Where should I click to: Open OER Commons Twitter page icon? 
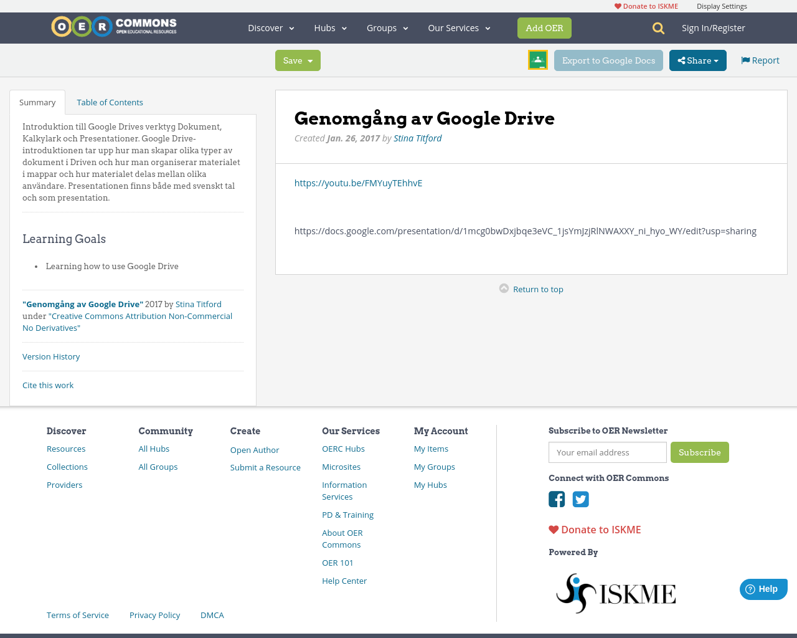(581, 499)
